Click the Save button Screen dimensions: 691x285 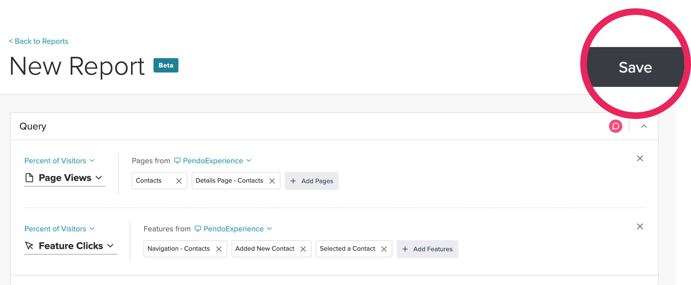click(635, 67)
